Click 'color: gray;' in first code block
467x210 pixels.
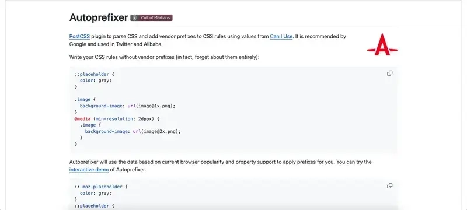(x=96, y=80)
